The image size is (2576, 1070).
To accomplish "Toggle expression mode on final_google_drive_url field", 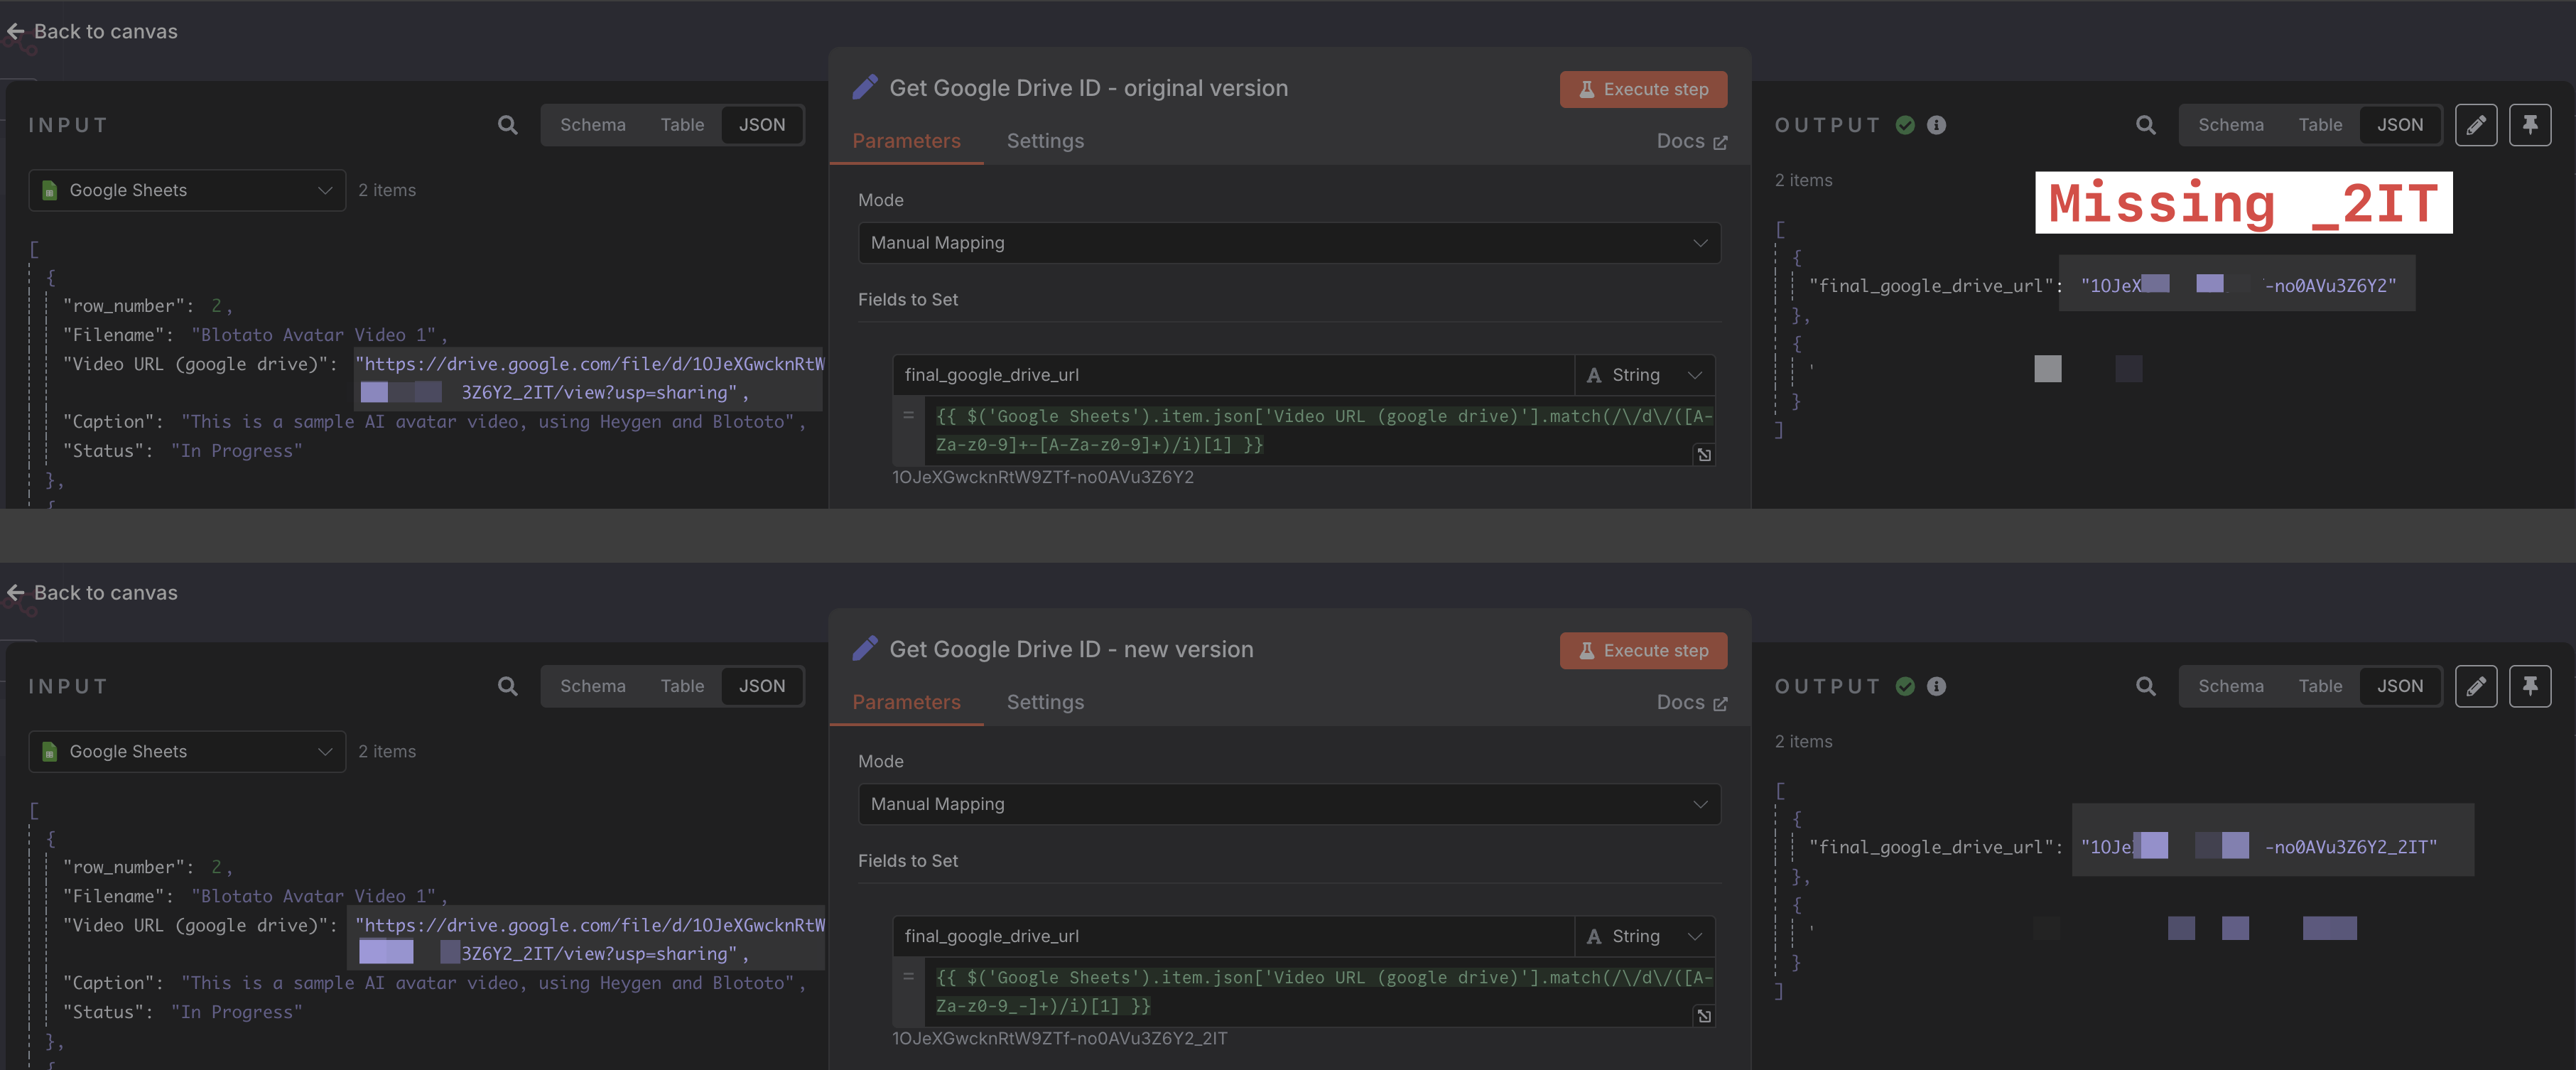I will point(907,414).
